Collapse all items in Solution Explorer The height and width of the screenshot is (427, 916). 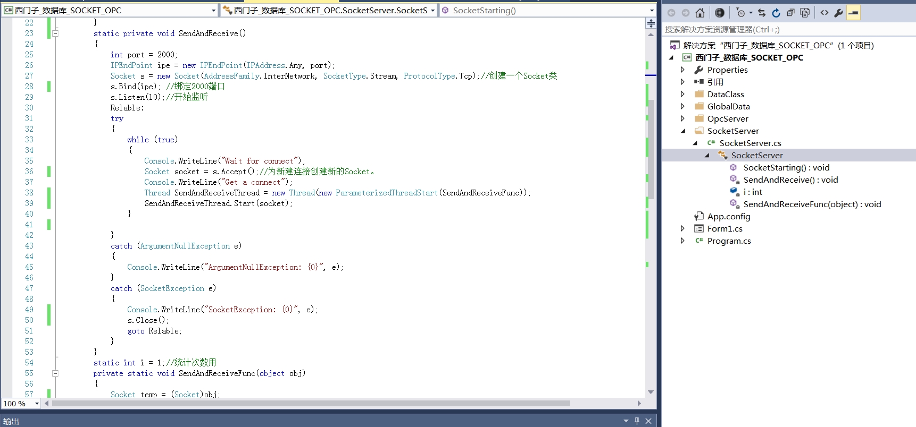point(790,13)
